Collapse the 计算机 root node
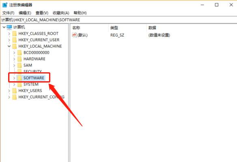237x162 pixels. pos(4,27)
